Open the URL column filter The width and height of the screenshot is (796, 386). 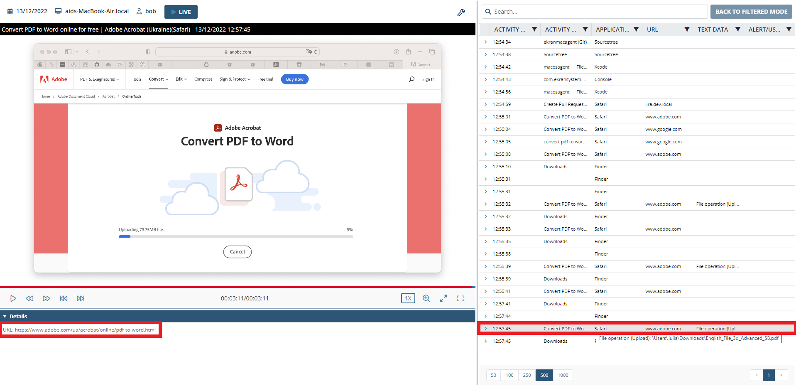(x=687, y=30)
